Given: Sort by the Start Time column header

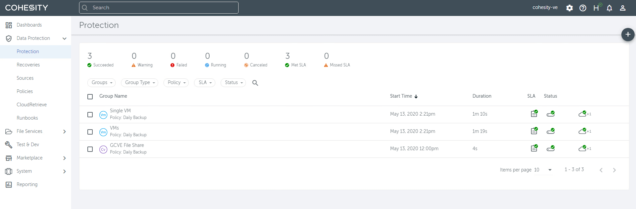Looking at the screenshot, I should pos(401,96).
